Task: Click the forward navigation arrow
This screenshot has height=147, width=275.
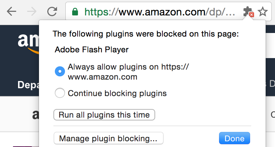Action: click(32, 12)
